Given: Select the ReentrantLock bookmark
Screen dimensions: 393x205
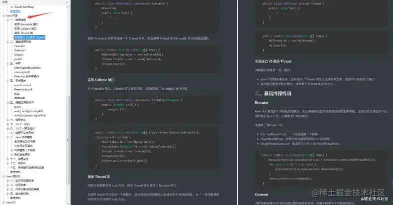Looking at the screenshot, I should pyautogui.click(x=24, y=90).
